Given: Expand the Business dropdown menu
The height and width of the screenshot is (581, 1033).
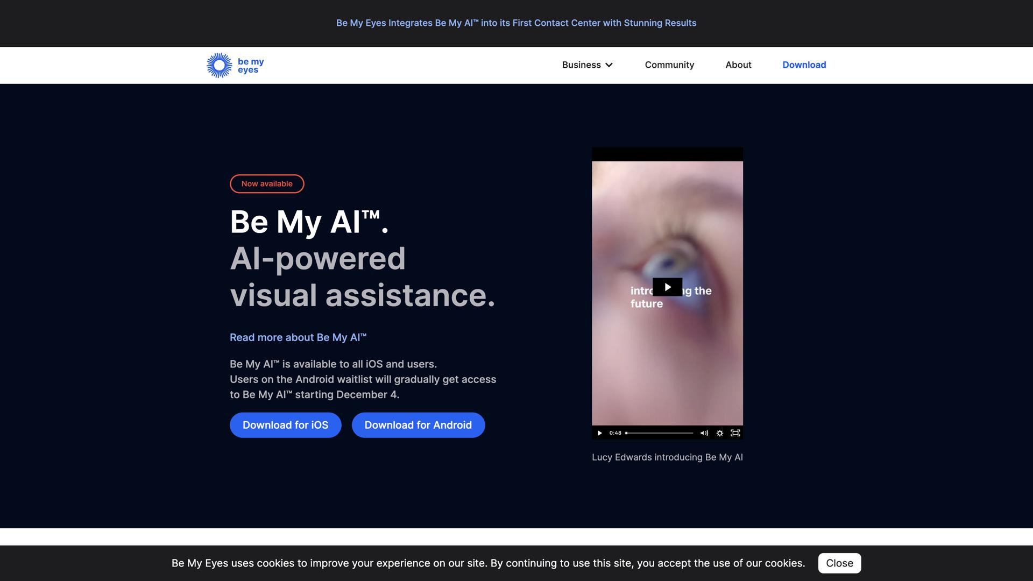Looking at the screenshot, I should 588,65.
